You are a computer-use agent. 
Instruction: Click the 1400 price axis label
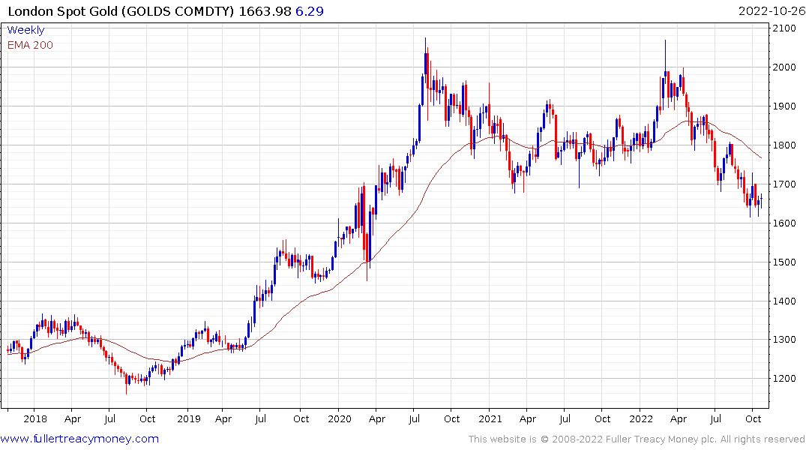point(784,301)
